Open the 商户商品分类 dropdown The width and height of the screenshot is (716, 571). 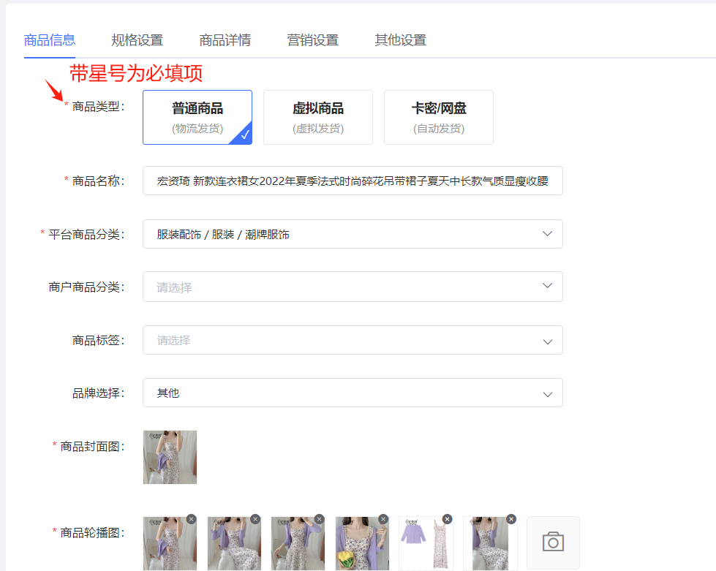click(x=353, y=287)
